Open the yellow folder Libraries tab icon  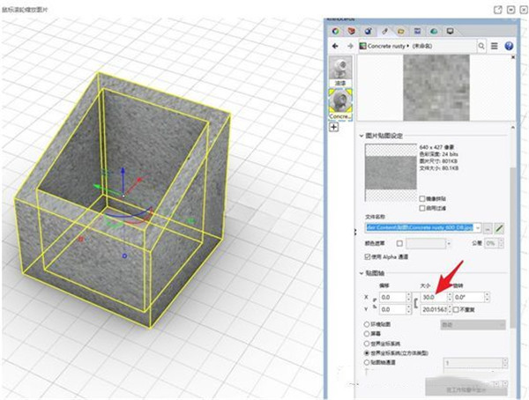click(401, 32)
